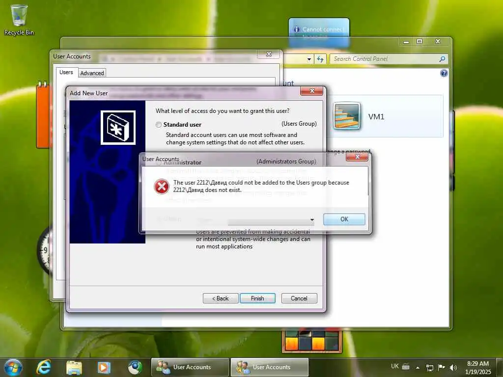
Task: Open the address bar history dropdown
Action: pos(309,59)
